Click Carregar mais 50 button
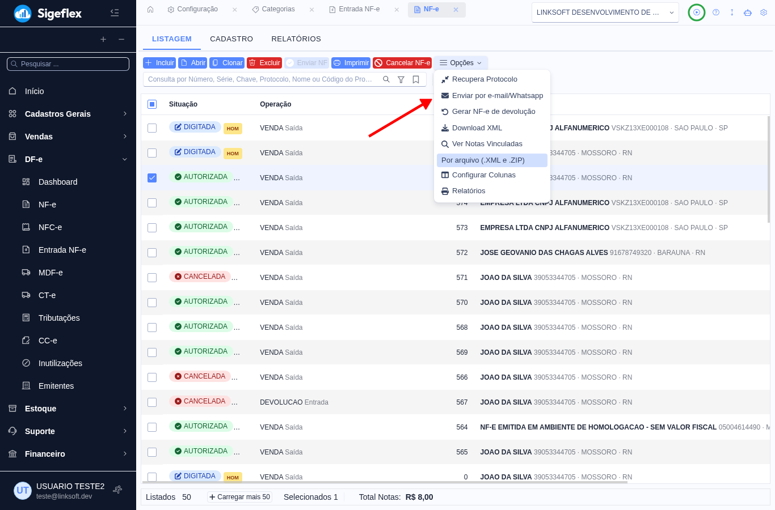Image resolution: width=775 pixels, height=510 pixels. click(239, 497)
